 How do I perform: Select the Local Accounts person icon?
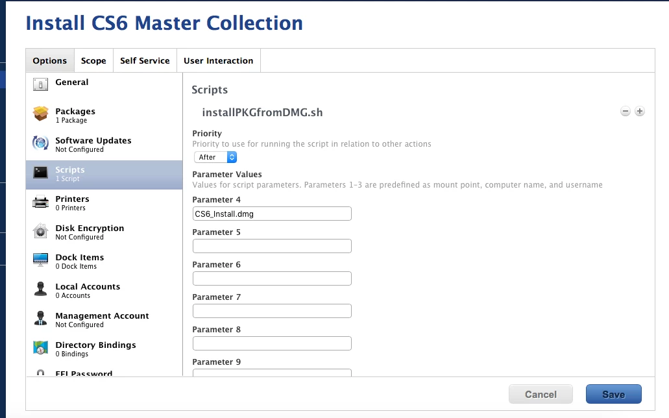40,289
